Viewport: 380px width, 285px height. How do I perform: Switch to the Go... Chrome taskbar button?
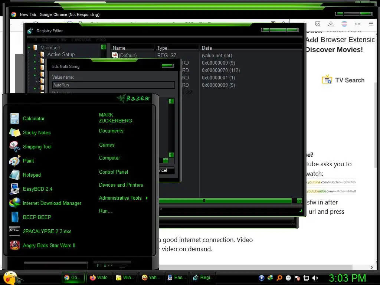pos(74,278)
